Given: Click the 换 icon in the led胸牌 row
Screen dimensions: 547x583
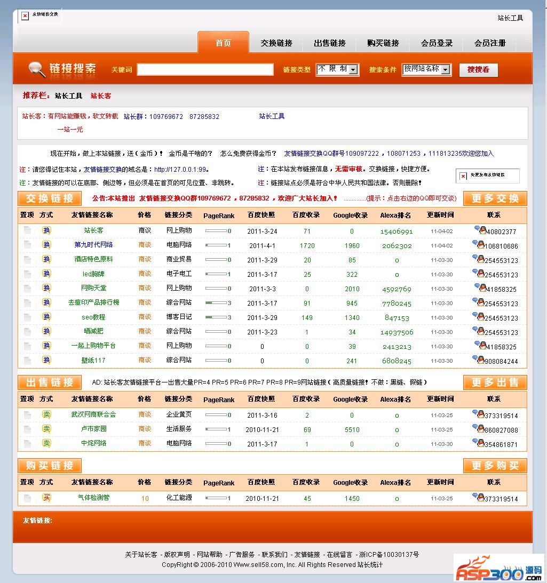Looking at the screenshot, I should [46, 274].
